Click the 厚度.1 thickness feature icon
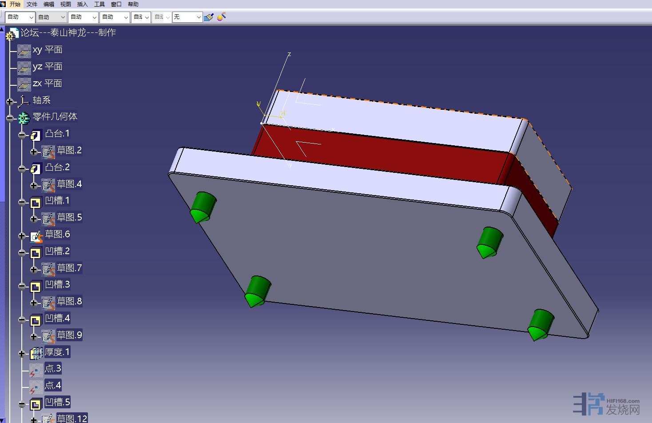Image resolution: width=652 pixels, height=423 pixels. 36,353
